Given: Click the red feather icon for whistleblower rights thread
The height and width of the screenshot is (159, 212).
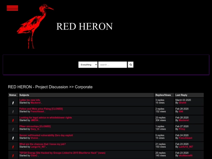Looking at the screenshot, I should pyautogui.click(x=13, y=121).
